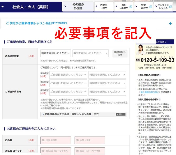Click external-link icon on 4歳～小学生 tab
Screen dimensions: 176x155
coord(131,7)
